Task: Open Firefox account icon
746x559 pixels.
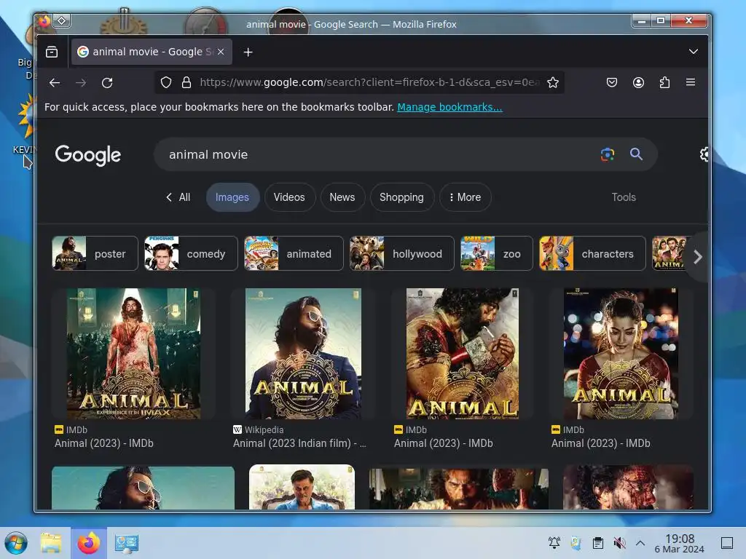Action: point(638,83)
